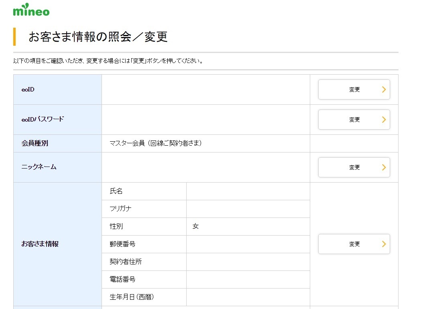Click the フリガナ field label
The width and height of the screenshot is (429, 309).
coord(120,209)
